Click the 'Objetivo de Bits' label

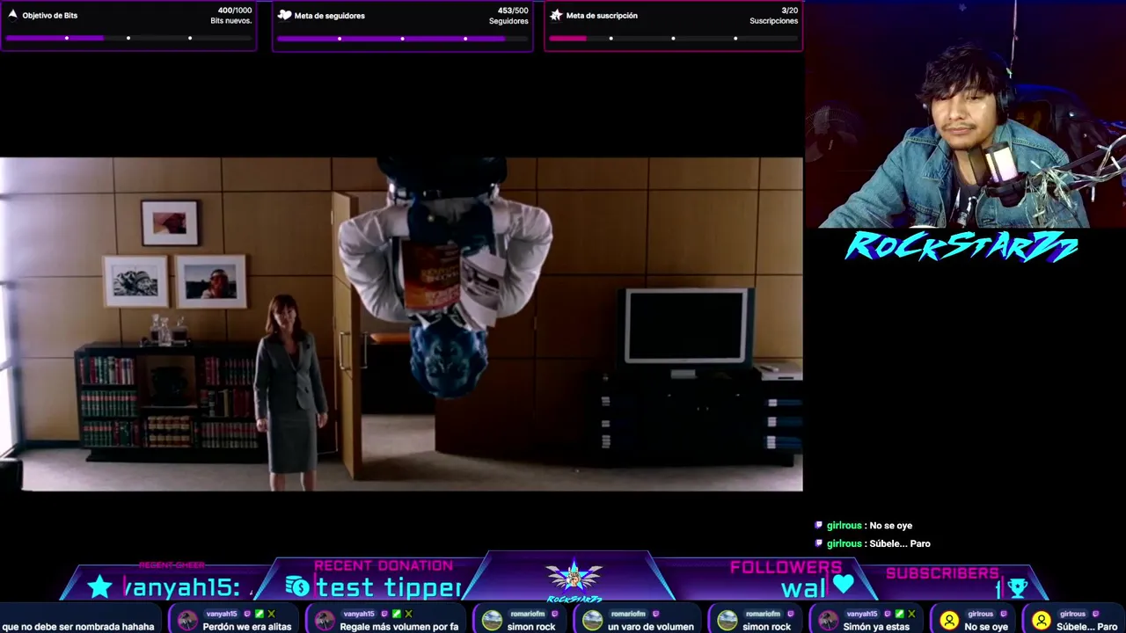click(50, 16)
